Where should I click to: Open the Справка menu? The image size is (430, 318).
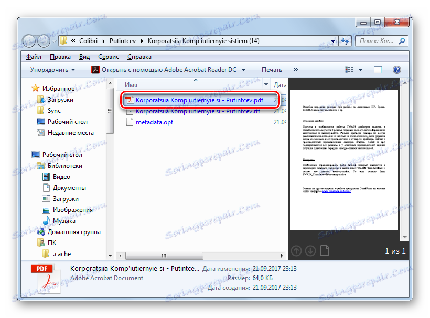pyautogui.click(x=139, y=57)
